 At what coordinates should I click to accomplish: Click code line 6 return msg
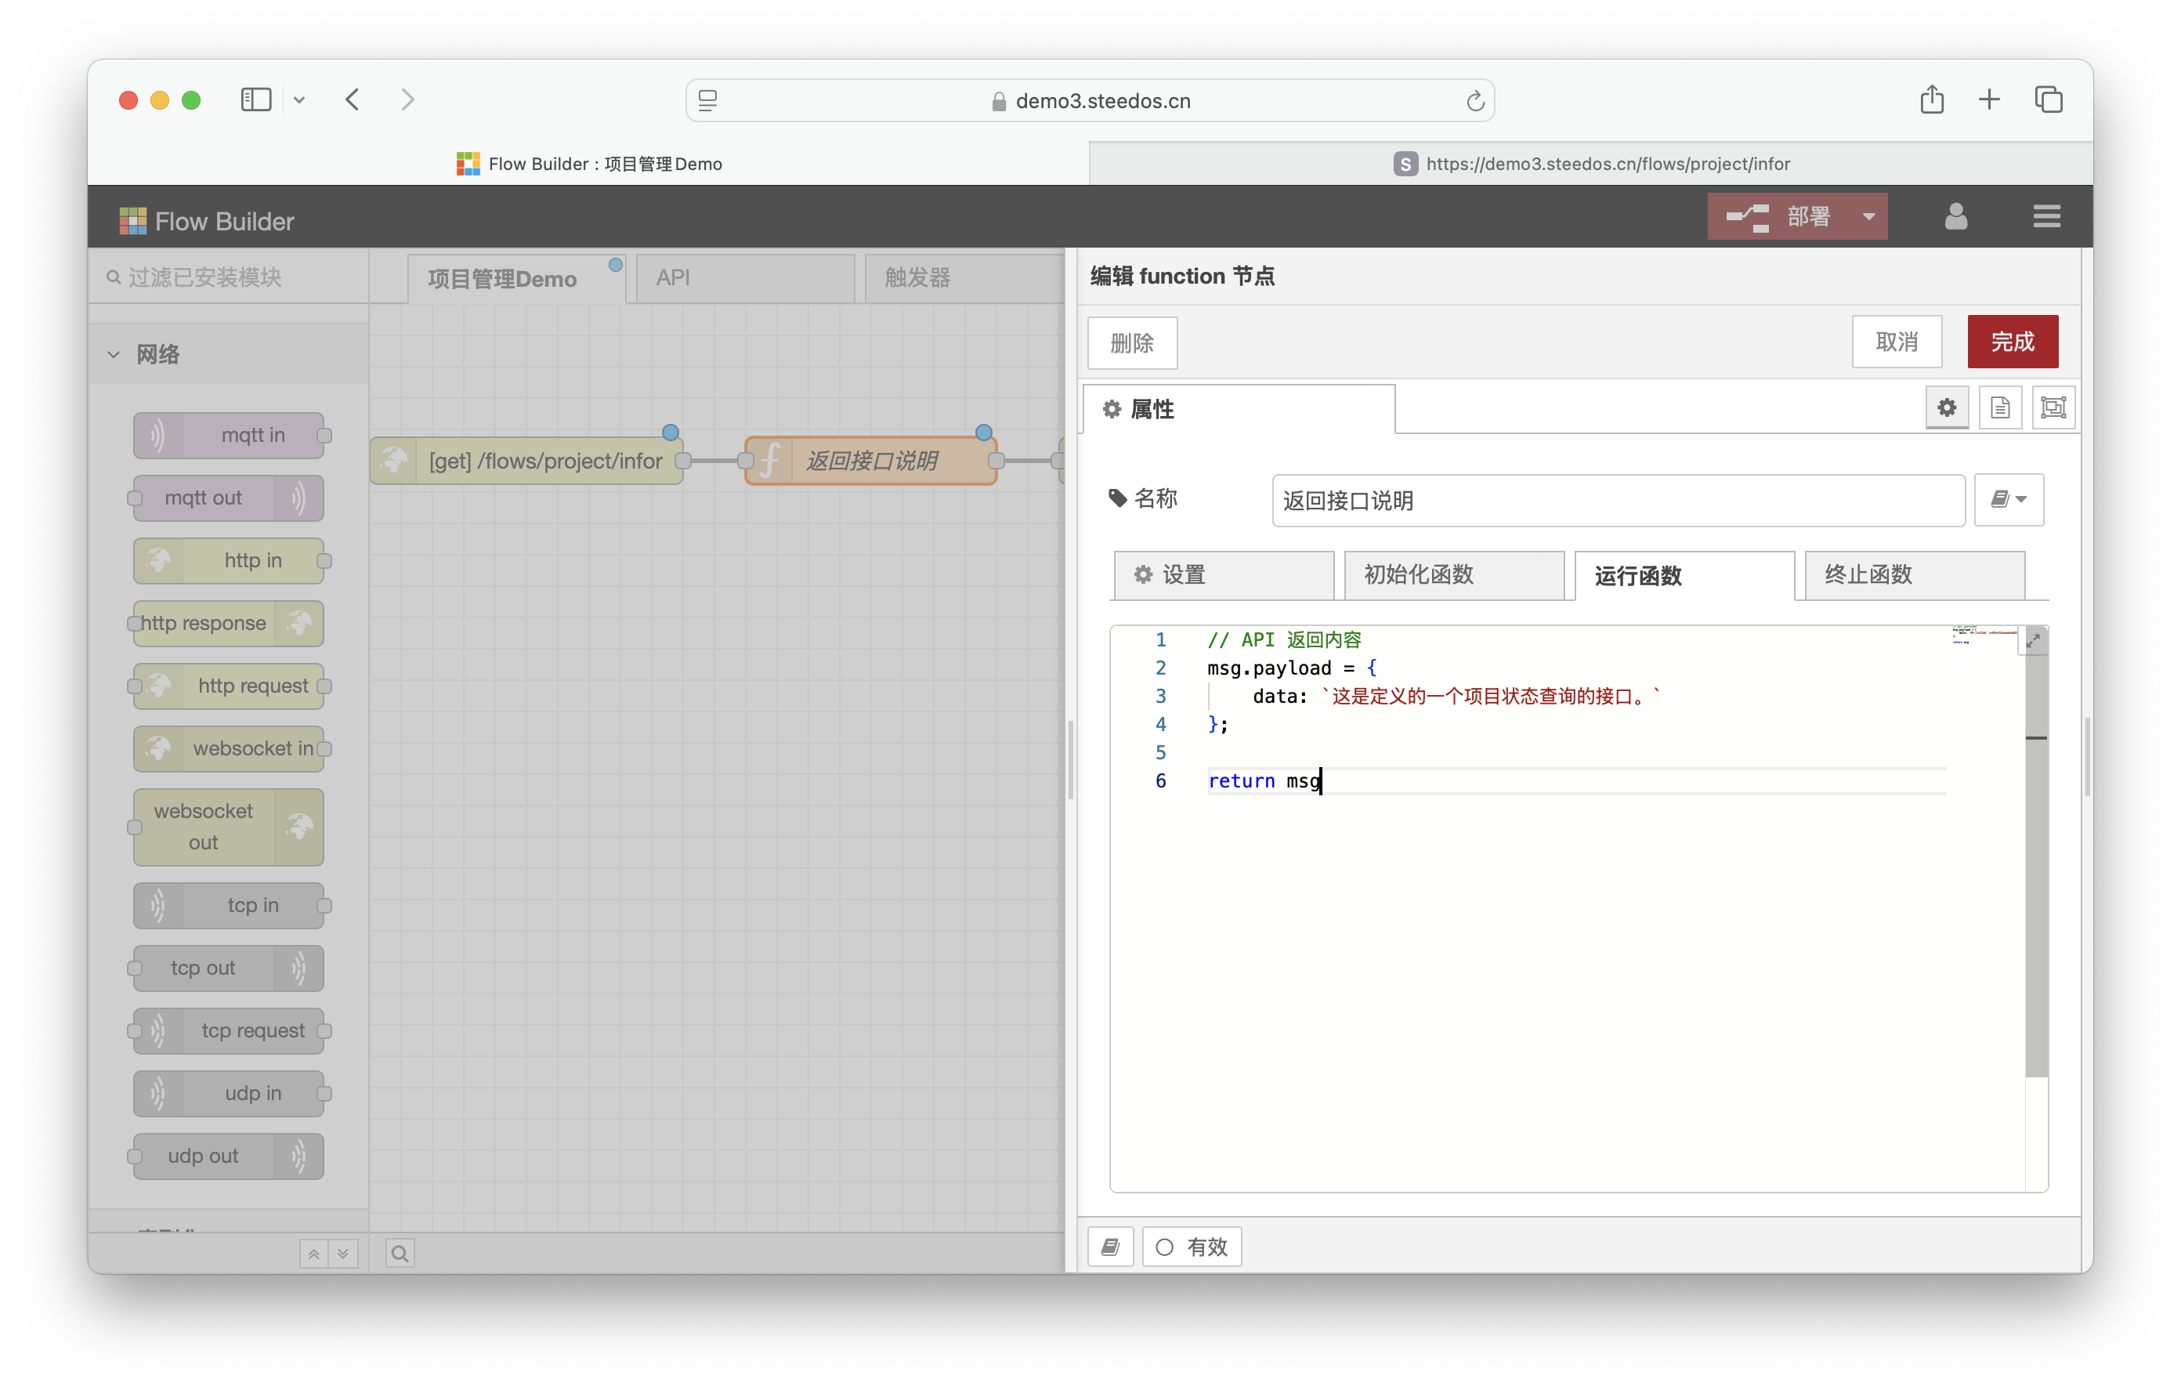[x=1264, y=780]
